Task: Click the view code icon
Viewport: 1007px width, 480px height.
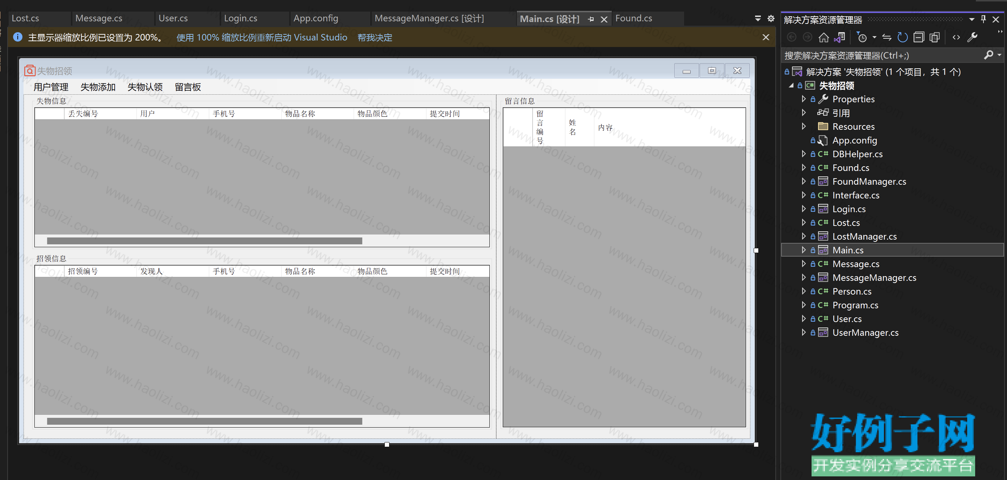Action: tap(956, 38)
